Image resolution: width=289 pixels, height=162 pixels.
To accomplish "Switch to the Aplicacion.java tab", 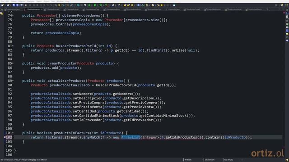I will (x=13, y=9).
